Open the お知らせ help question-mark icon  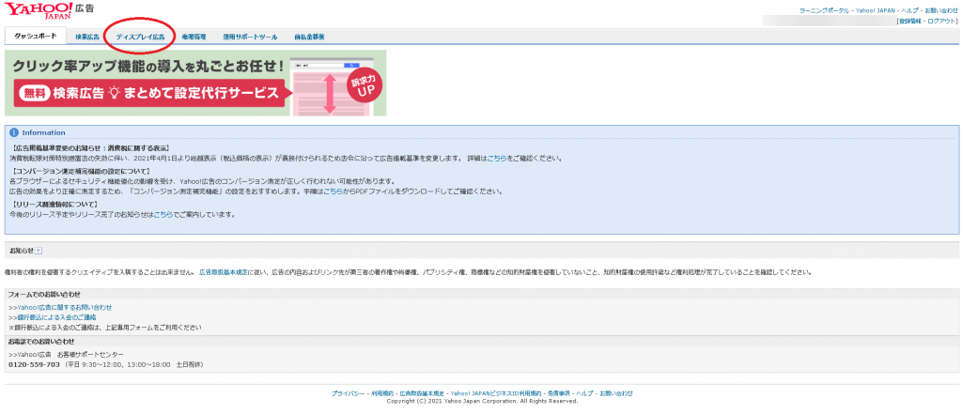(38, 251)
